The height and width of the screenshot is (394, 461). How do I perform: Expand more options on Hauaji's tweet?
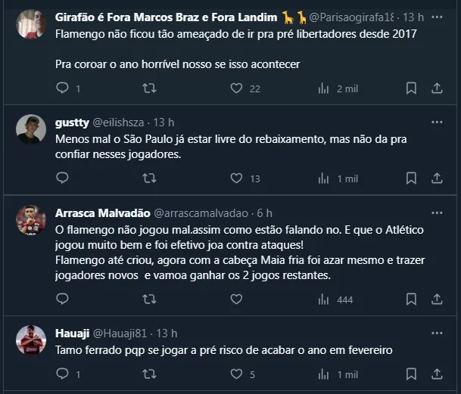[x=437, y=333]
